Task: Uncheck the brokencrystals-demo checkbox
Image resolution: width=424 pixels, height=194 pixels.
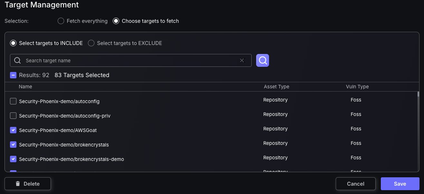Action: pyautogui.click(x=13, y=159)
